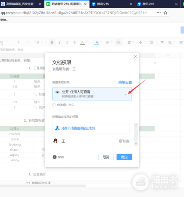
Task: Bookmark page with the star icon
Action: pyautogui.click(x=165, y=13)
